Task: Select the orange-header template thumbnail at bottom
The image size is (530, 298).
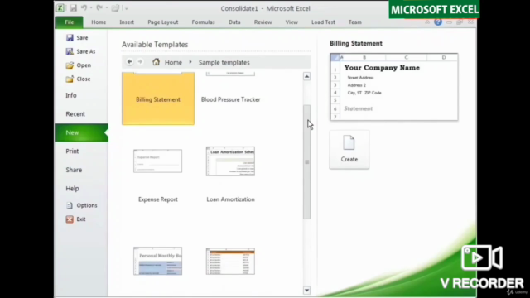Action: (x=230, y=262)
